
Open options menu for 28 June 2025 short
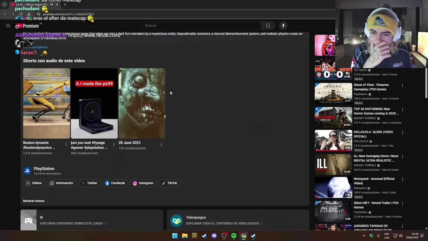pyautogui.click(x=161, y=145)
